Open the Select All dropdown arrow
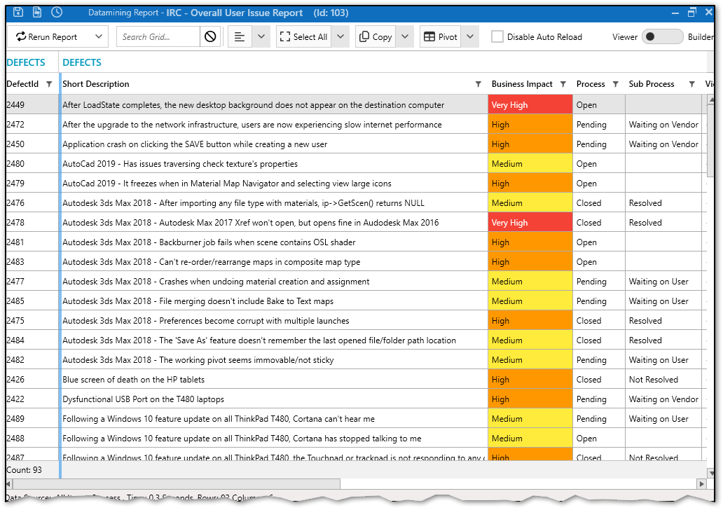Screen dimensions: 723x510 (x=340, y=37)
